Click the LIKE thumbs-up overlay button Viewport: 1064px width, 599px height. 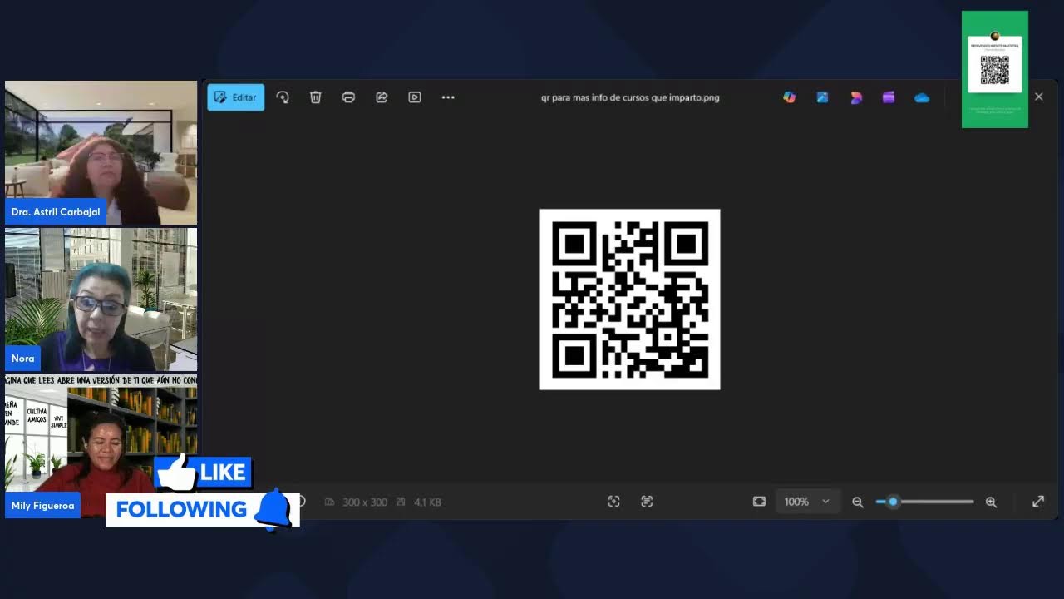[202, 473]
